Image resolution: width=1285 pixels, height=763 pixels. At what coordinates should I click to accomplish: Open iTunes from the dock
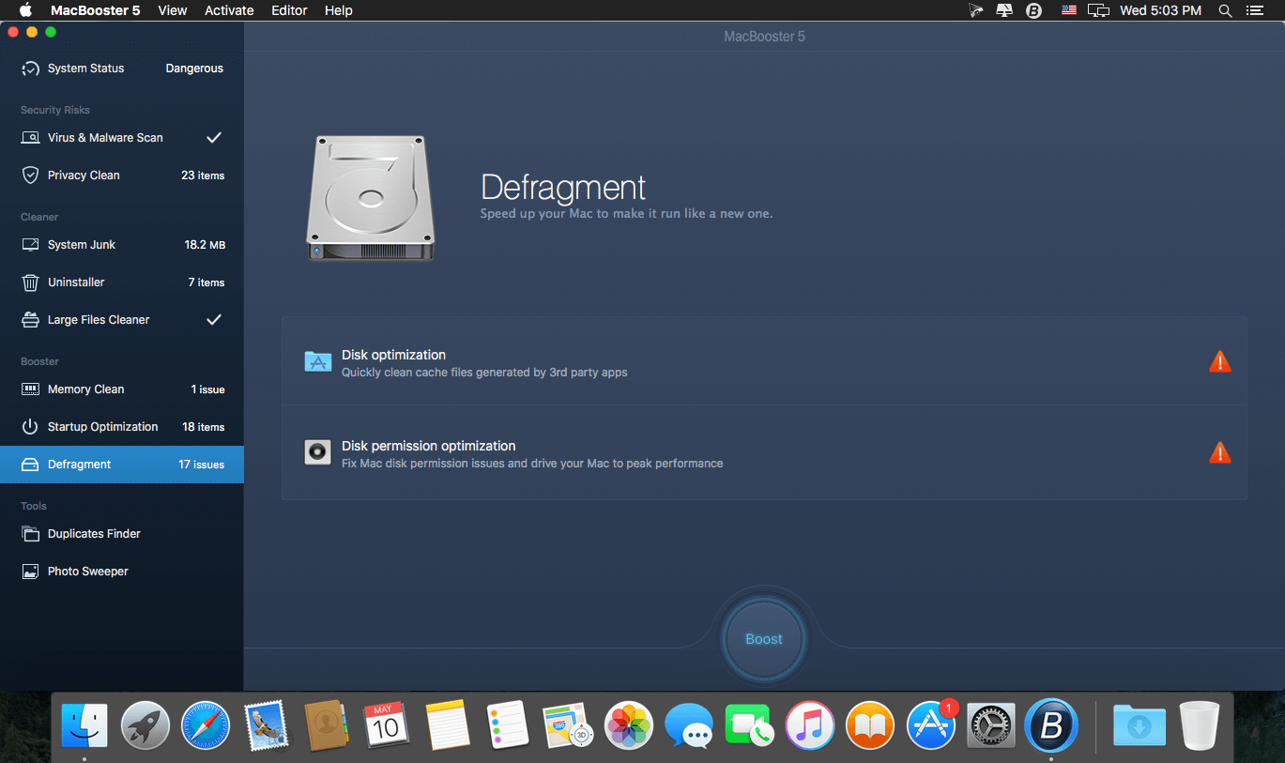810,725
